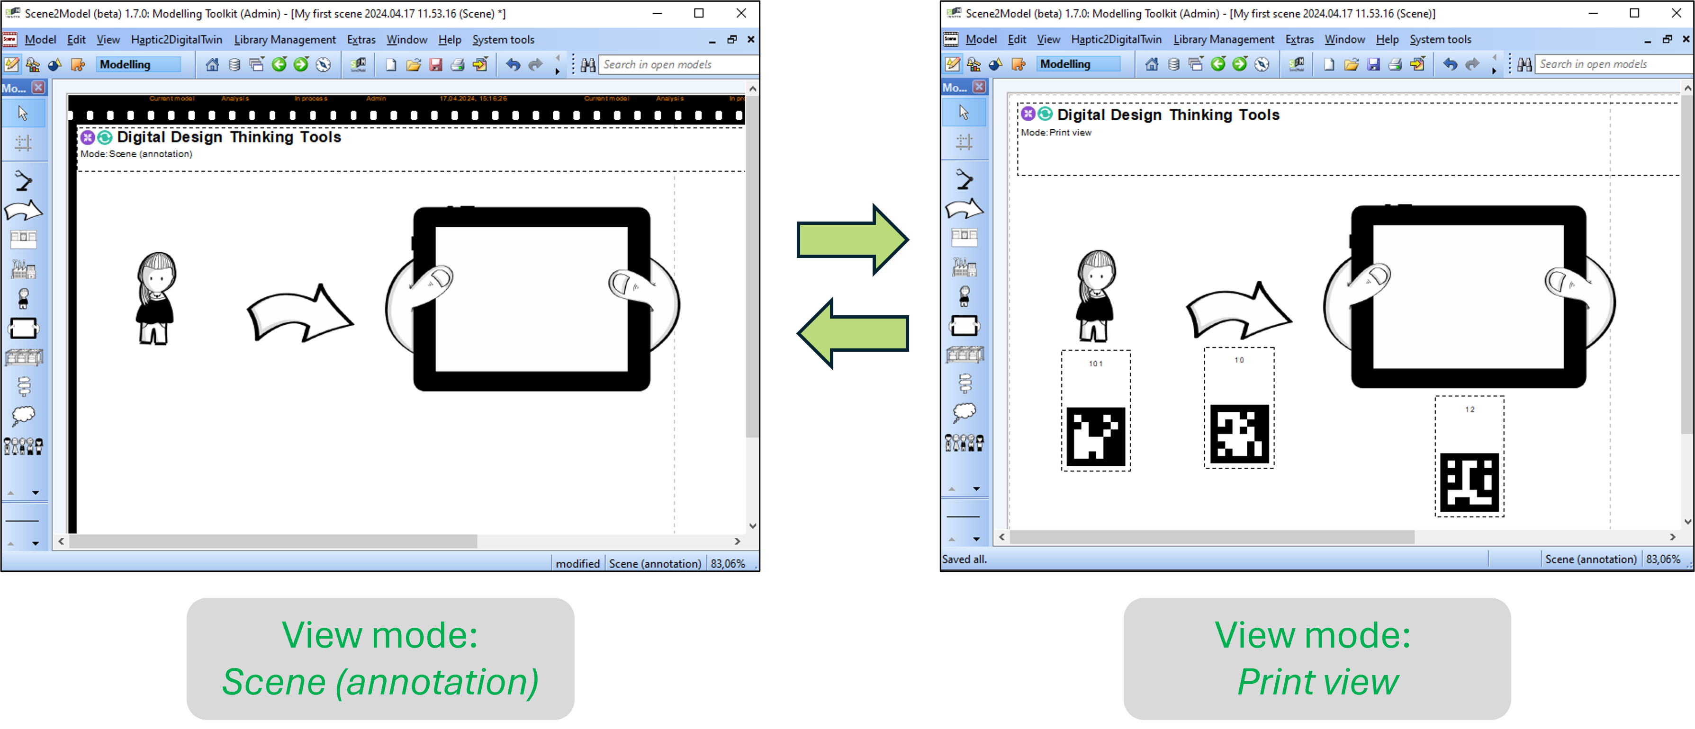Click the export arrow icon in the Print view window toolbar
This screenshot has height=729, width=1695.
(x=1417, y=64)
